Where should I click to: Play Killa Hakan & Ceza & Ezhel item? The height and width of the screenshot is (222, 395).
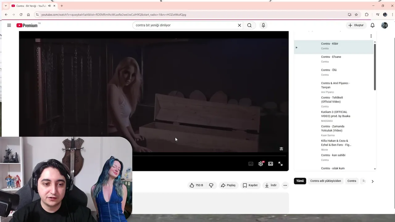click(334, 145)
